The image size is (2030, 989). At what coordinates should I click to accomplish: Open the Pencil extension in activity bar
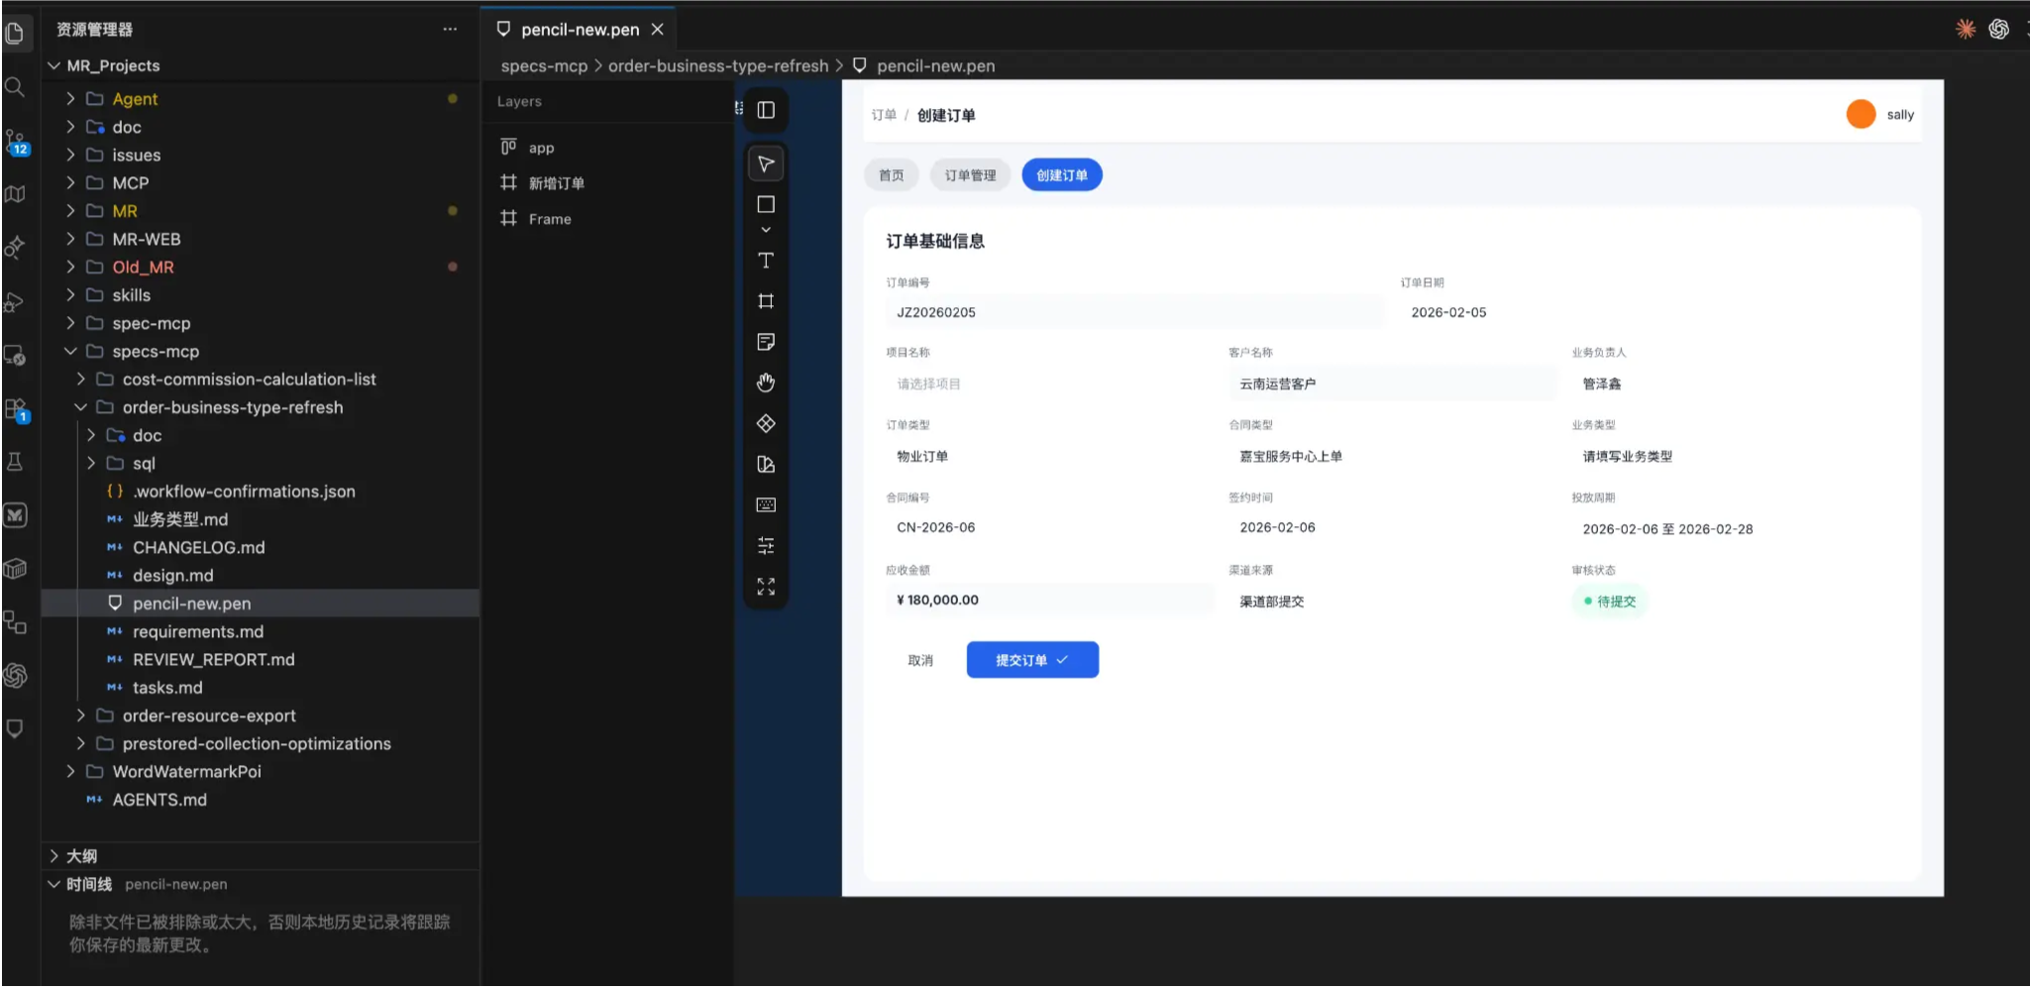15,728
